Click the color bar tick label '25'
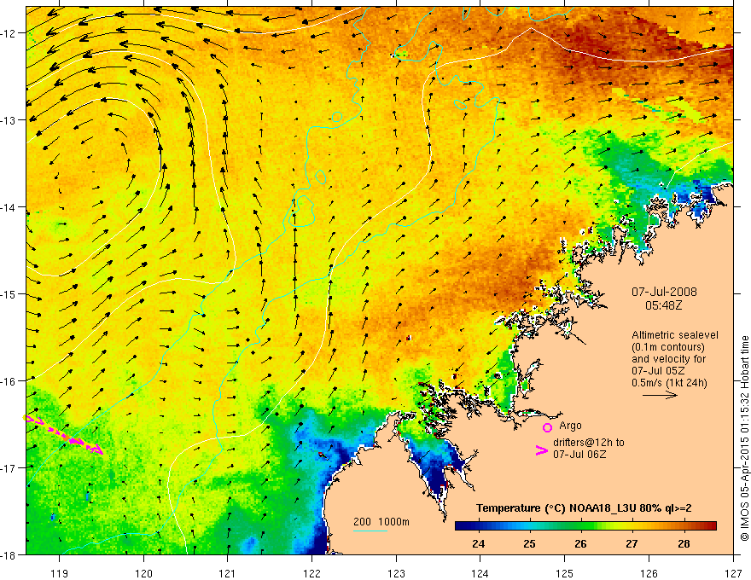The image size is (751, 580). point(529,544)
